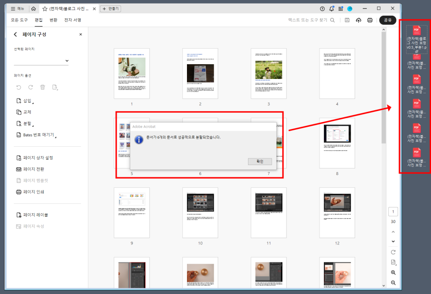Open 페이지 레이블 option
This screenshot has height=294, width=431.
(x=32, y=215)
